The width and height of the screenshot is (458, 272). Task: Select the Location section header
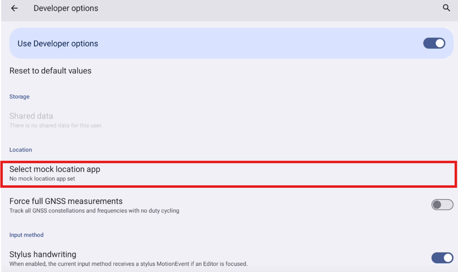(21, 150)
